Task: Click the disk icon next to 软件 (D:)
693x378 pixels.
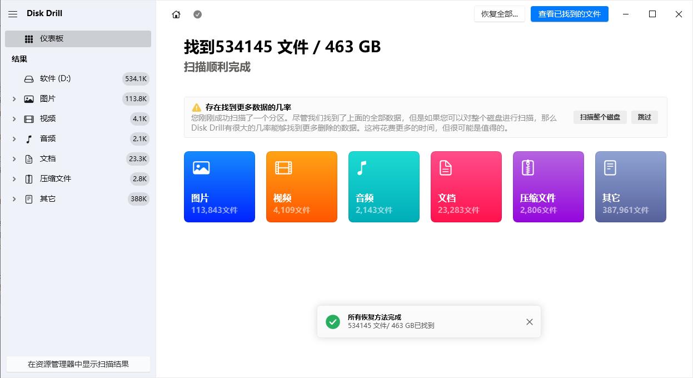Action: tap(29, 78)
